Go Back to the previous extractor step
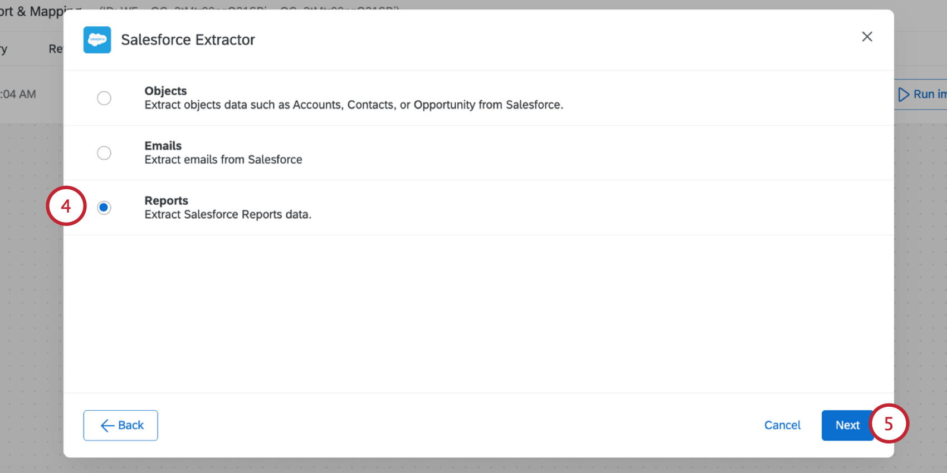The image size is (947, 473). (x=120, y=425)
